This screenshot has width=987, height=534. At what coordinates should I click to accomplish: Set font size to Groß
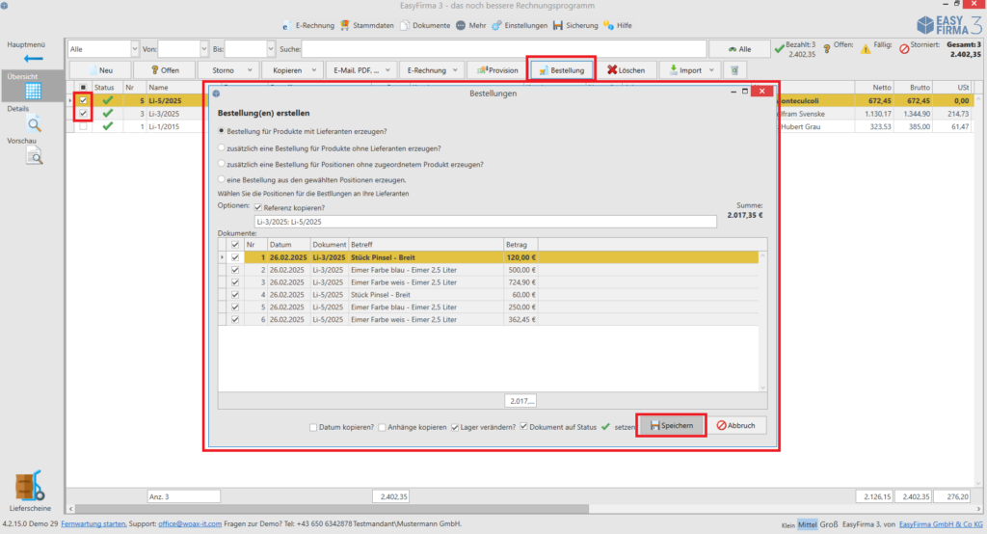[828, 524]
